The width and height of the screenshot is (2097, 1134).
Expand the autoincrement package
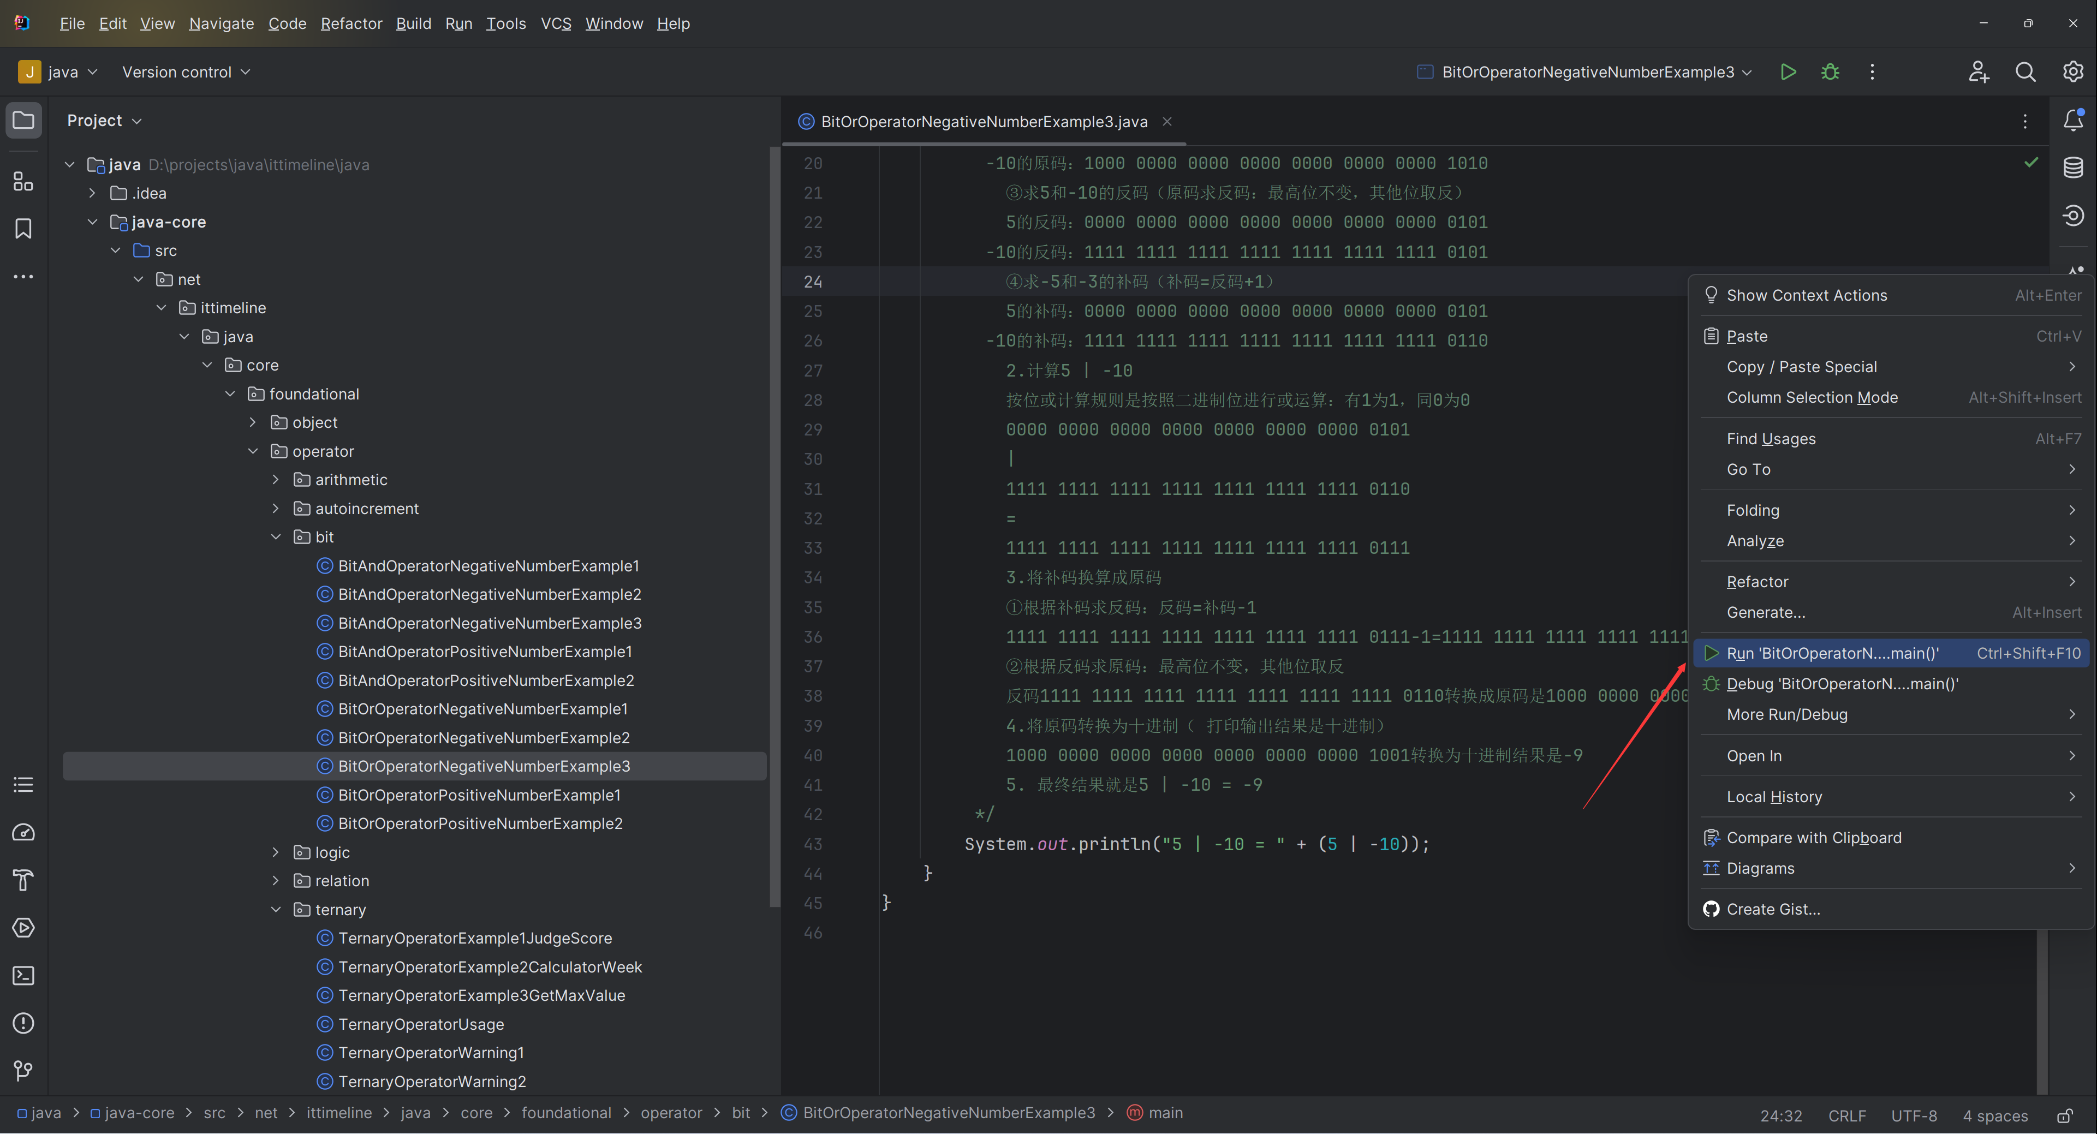click(x=275, y=508)
